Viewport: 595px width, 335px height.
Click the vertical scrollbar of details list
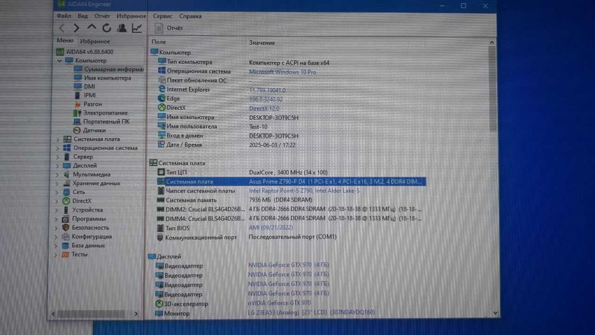[x=492, y=89]
